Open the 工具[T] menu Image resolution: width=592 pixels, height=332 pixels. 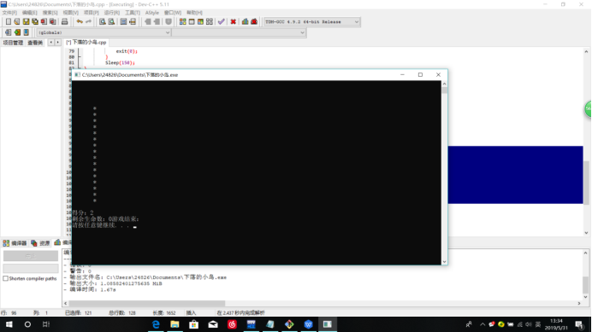click(x=132, y=13)
